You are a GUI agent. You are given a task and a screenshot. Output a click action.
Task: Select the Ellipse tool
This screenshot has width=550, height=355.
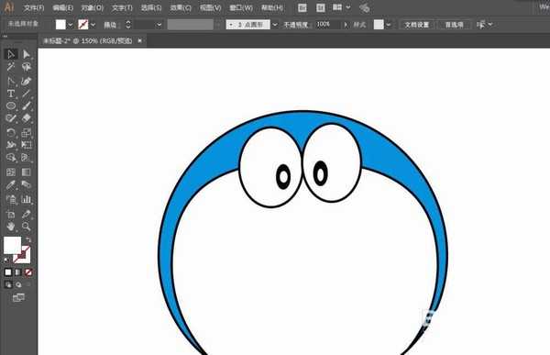[11, 105]
